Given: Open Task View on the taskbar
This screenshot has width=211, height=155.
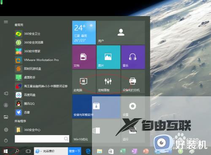Looking at the screenshot, I should [28, 151].
